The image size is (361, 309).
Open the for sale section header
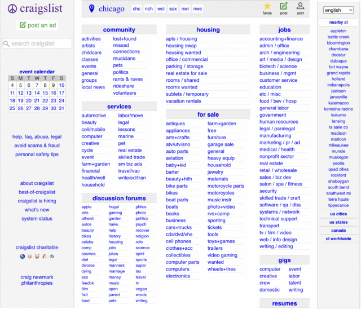pos(208,114)
